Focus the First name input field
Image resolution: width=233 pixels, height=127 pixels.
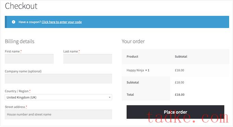pos(29,59)
